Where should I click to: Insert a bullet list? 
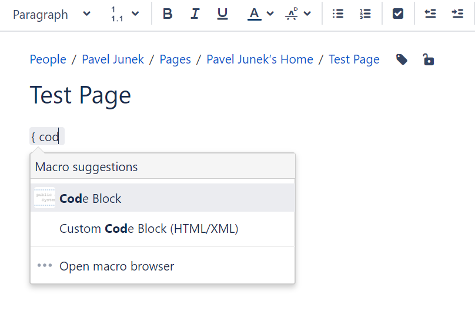click(x=338, y=14)
